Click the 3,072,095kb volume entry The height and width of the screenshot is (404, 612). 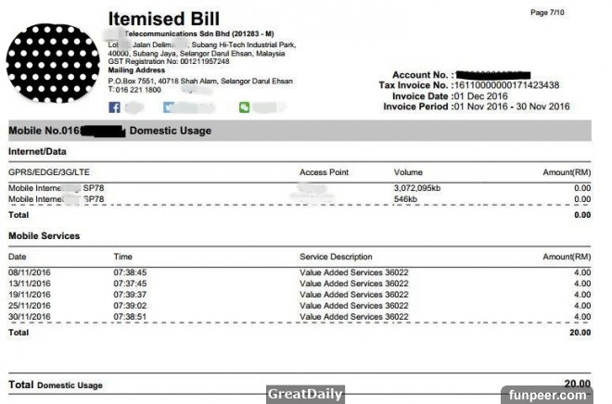(x=424, y=188)
